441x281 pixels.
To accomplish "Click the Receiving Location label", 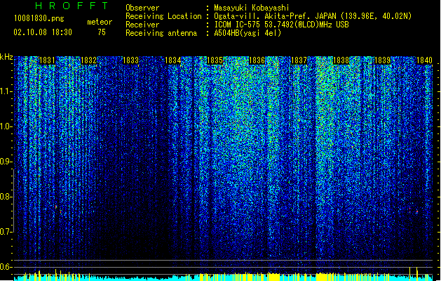I will pyautogui.click(x=163, y=16).
